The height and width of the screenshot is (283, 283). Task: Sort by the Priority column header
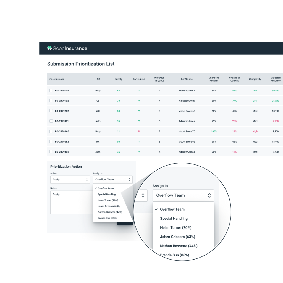118,79
